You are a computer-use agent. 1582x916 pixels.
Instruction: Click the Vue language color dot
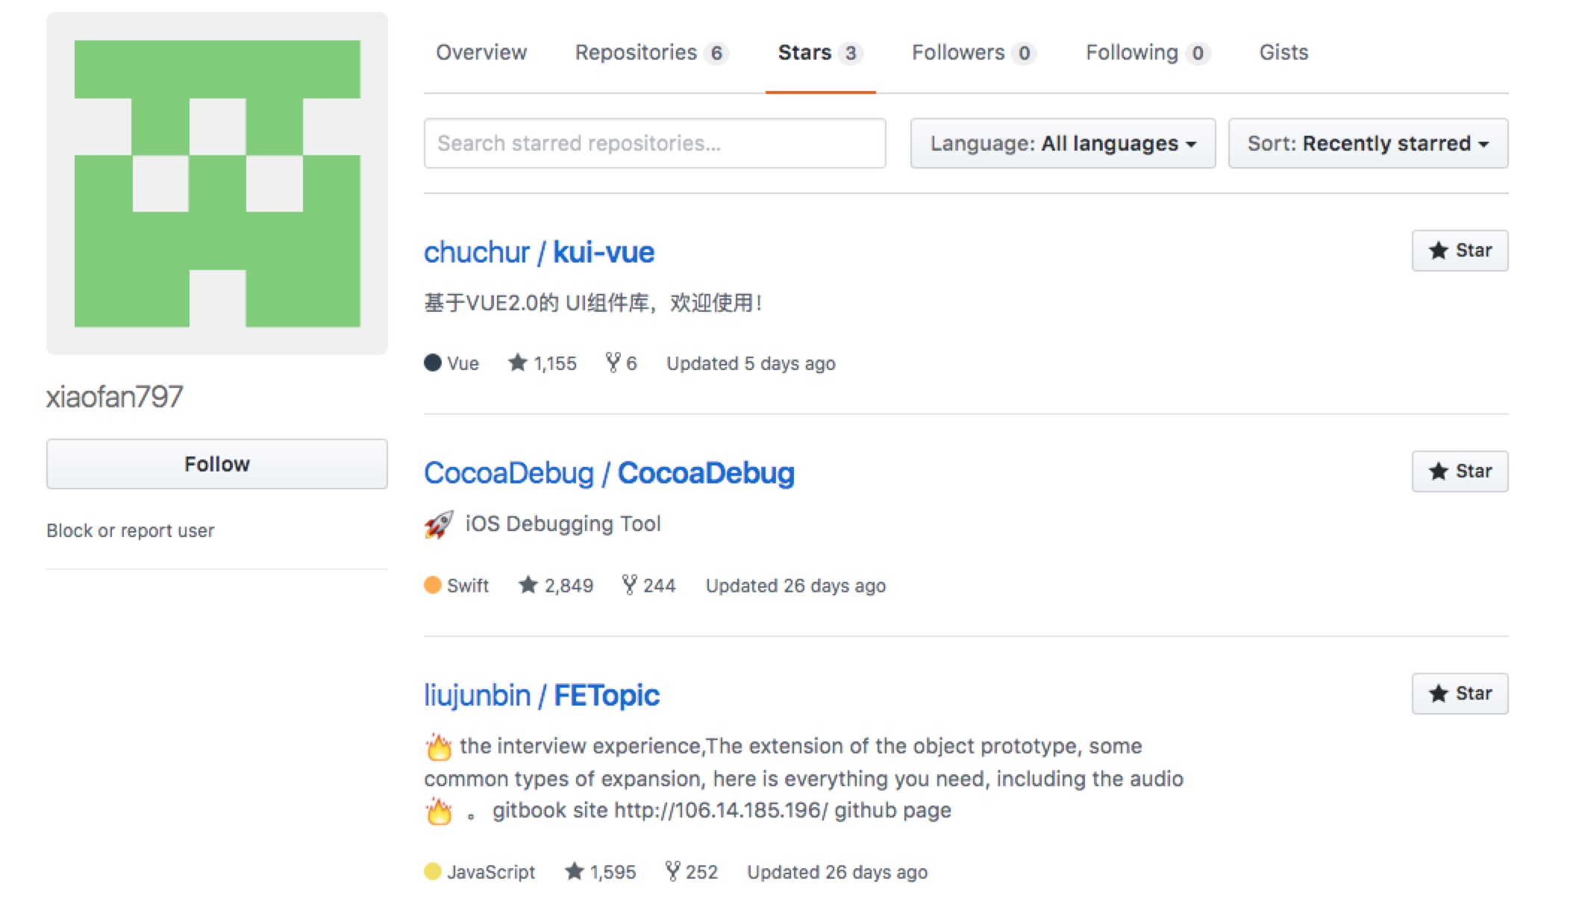point(433,363)
